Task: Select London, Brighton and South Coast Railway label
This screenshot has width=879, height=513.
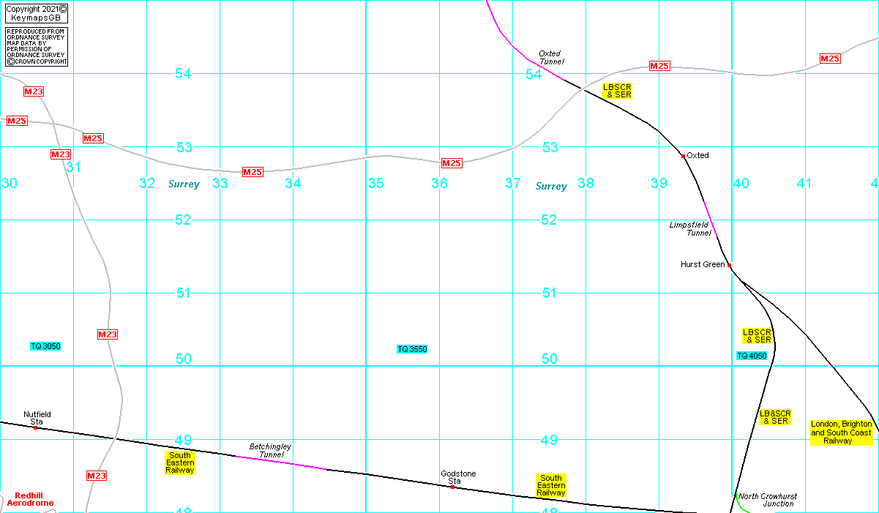Action: (x=841, y=433)
